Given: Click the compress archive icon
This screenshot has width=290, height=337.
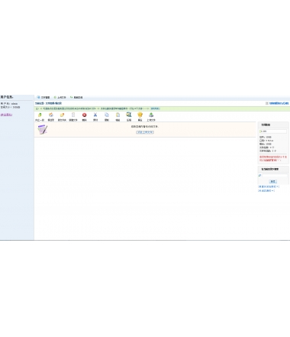Looking at the screenshot, I should pyautogui.click(x=129, y=115).
